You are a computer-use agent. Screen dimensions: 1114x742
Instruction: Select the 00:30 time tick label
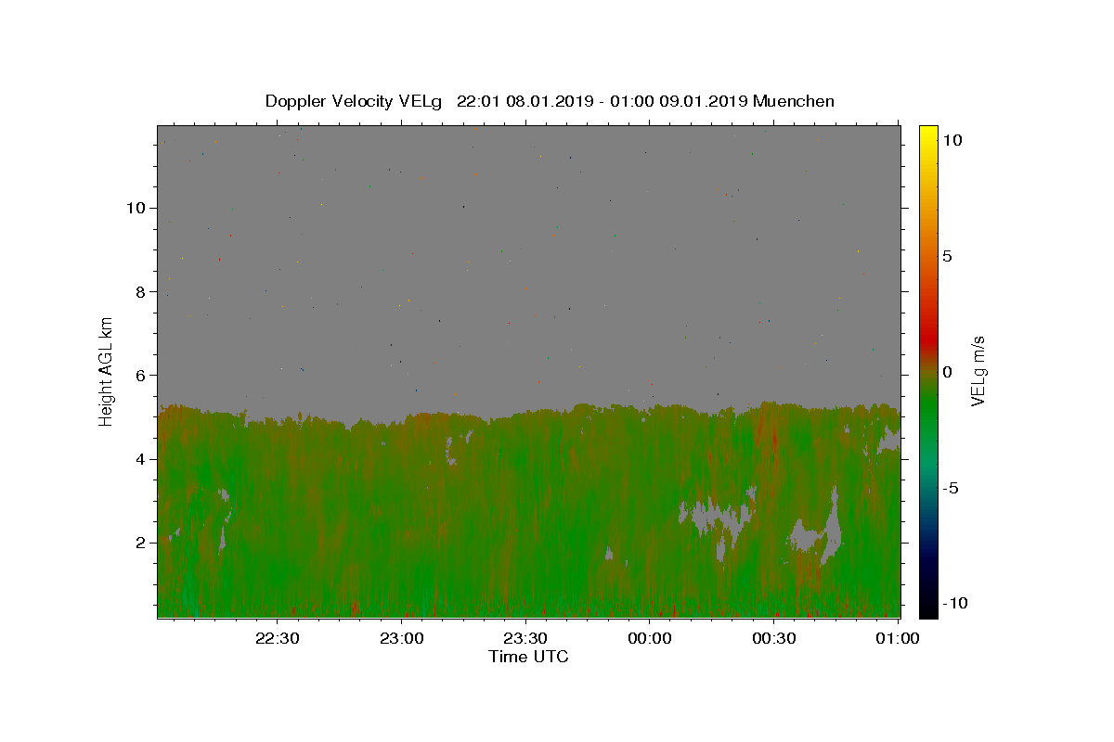(x=773, y=639)
